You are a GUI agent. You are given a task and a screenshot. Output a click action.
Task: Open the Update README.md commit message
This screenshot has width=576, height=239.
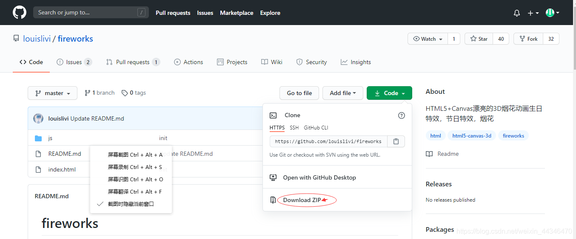97,118
